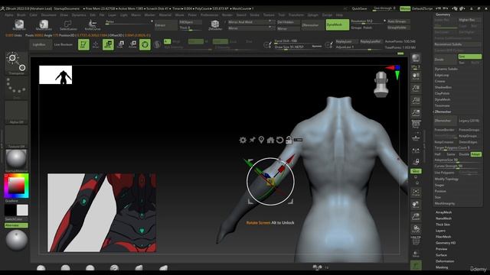Click red-black armor reference image
The height and width of the screenshot is (275, 490).
[x=102, y=212]
